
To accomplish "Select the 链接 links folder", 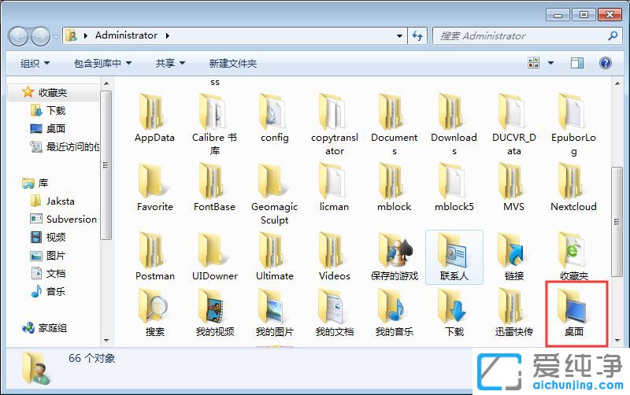I will click(514, 257).
